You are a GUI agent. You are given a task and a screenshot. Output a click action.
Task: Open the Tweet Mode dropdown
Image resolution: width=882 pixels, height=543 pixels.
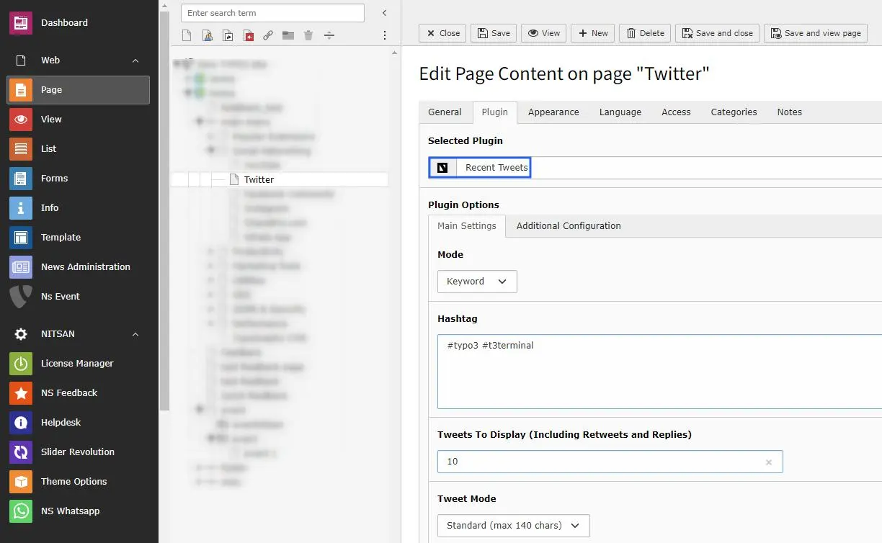514,526
